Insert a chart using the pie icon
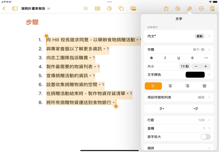Image resolution: width=219 pixels, height=152 pixels. (x=109, y=9)
